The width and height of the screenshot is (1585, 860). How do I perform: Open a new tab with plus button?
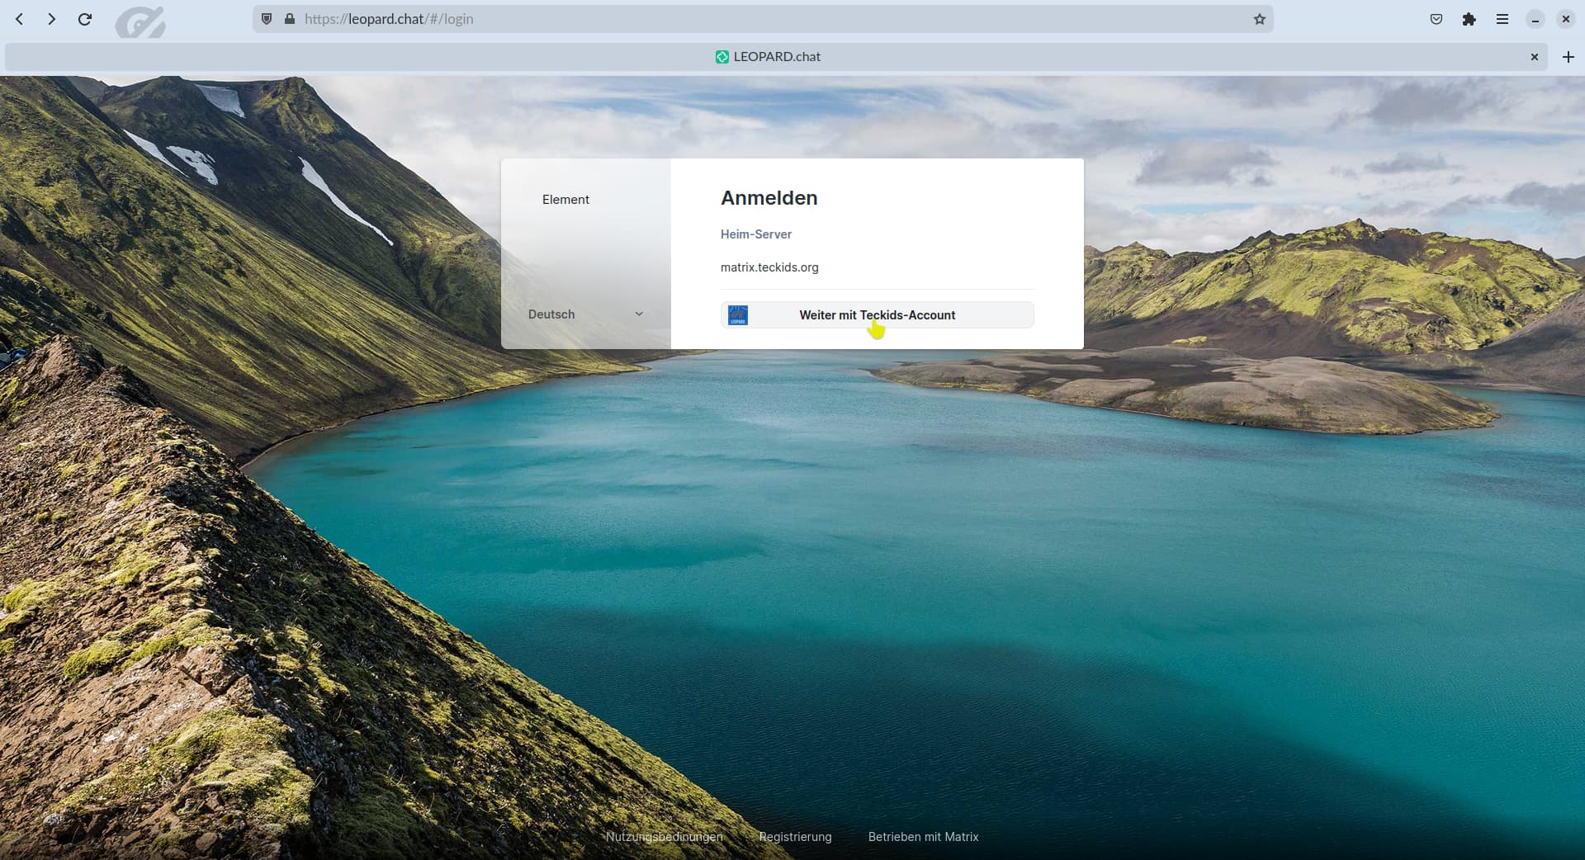click(1568, 57)
